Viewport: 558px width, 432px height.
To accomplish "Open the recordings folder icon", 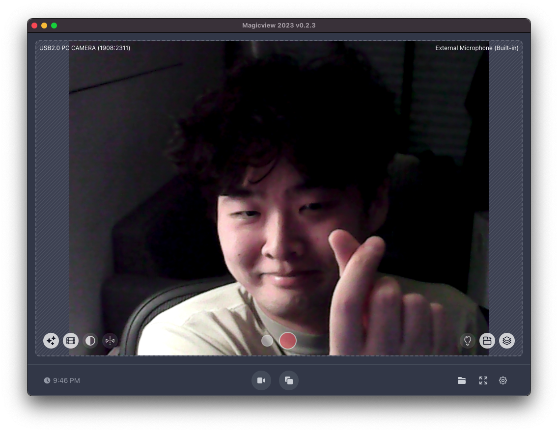I will [x=462, y=380].
